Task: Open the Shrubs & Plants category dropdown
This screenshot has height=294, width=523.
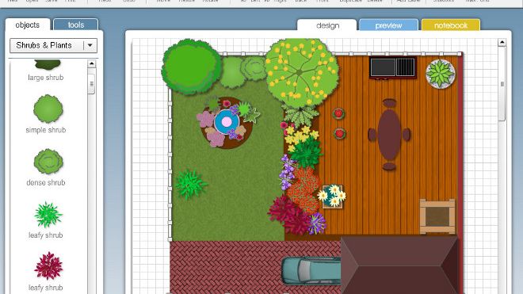Action: coord(53,45)
